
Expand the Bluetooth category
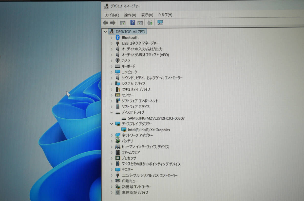tap(111, 37)
